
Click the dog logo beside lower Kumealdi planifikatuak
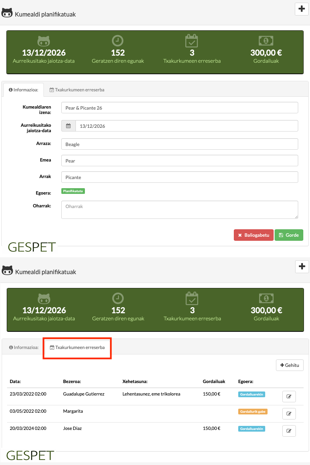coord(7,271)
